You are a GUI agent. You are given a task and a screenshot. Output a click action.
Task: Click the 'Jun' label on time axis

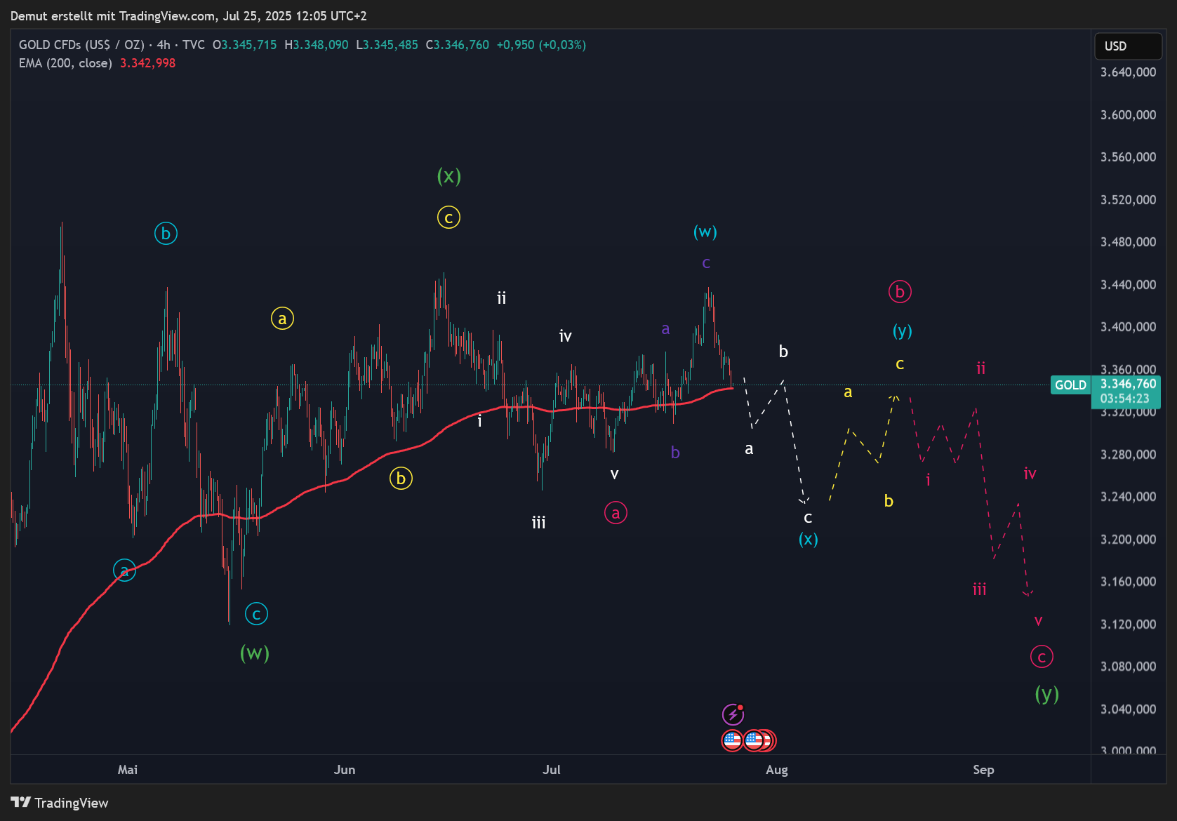tap(344, 770)
